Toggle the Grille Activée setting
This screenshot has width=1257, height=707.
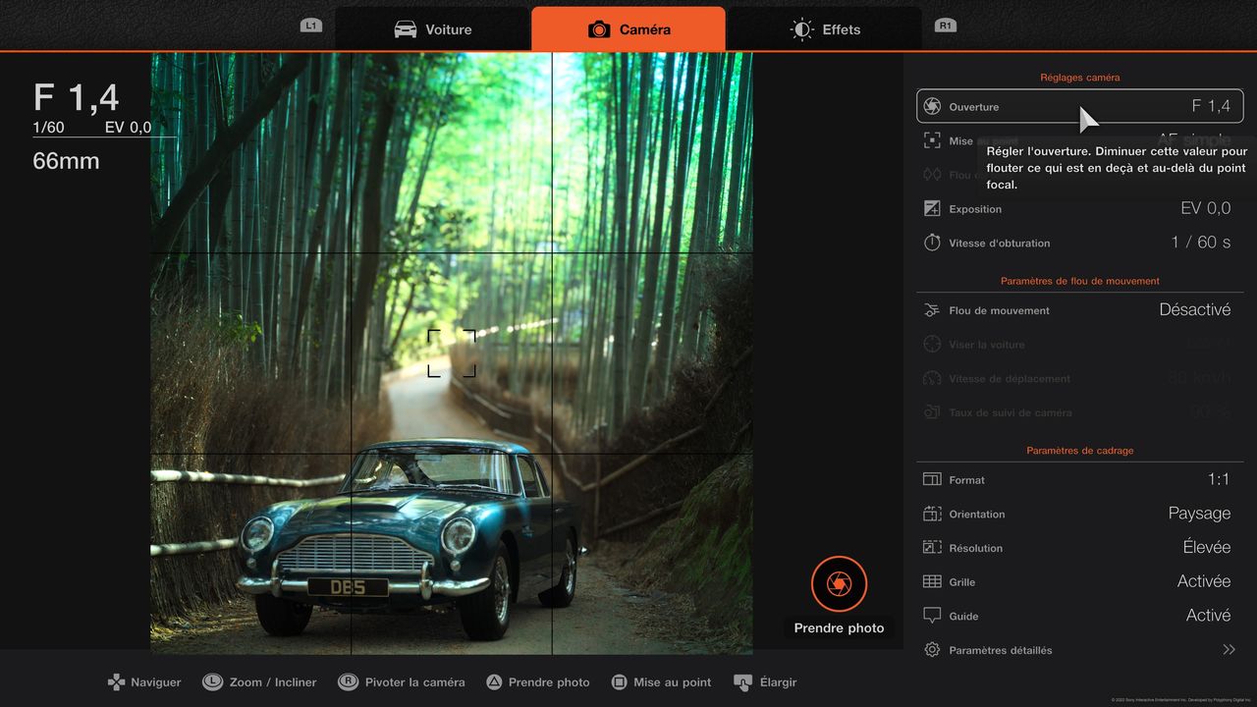point(1080,581)
